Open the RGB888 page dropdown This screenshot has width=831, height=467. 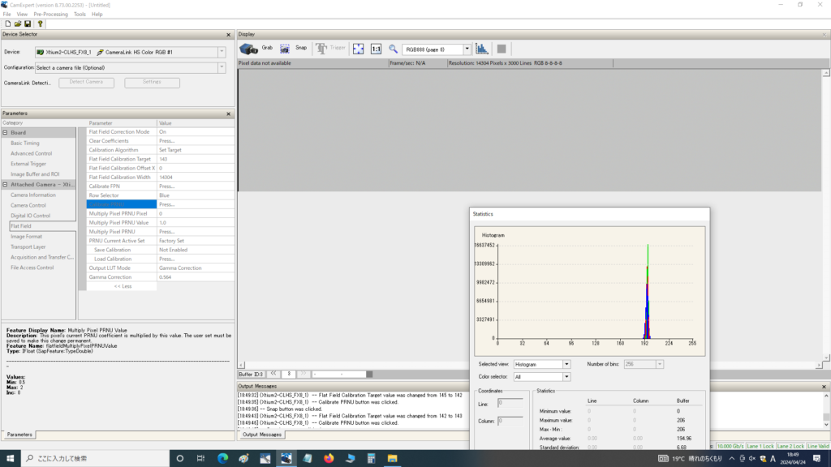(467, 49)
